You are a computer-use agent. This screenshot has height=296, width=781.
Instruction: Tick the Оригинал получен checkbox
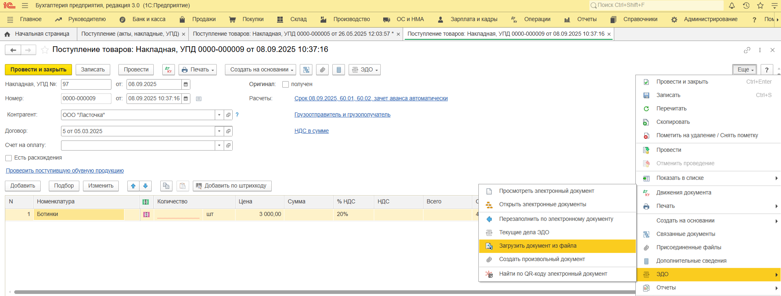[x=286, y=84]
